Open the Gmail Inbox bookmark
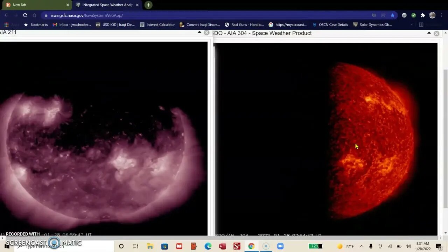This screenshot has width=448, height=252. point(72,25)
